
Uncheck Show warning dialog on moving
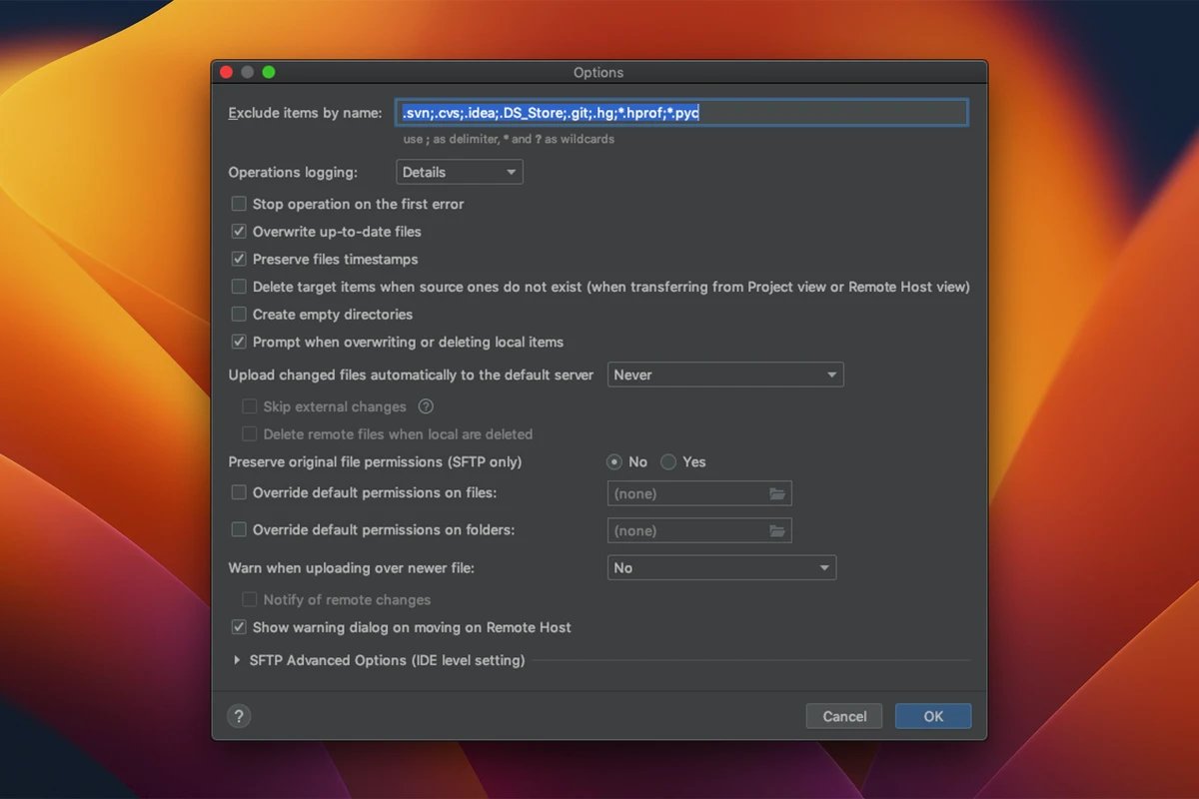(x=239, y=627)
